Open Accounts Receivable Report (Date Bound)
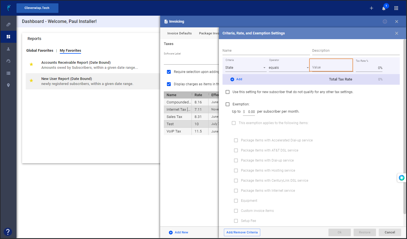 [76, 63]
